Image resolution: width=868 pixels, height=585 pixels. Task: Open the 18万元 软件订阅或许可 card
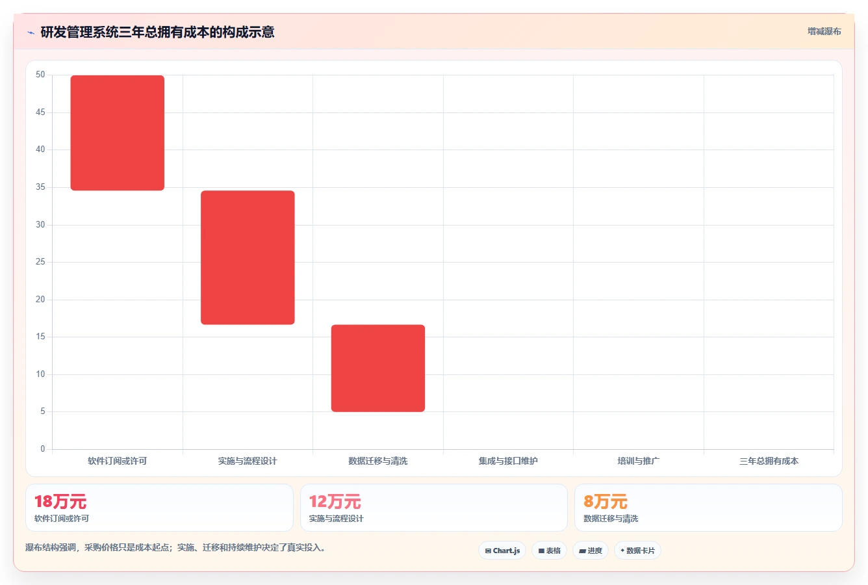[x=159, y=508]
